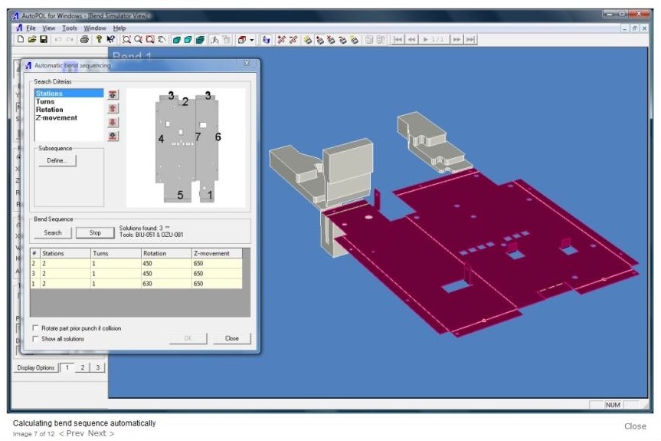This screenshot has width=661, height=441.
Task: Enable Rotate part prior punch if collision
Action: (37, 328)
